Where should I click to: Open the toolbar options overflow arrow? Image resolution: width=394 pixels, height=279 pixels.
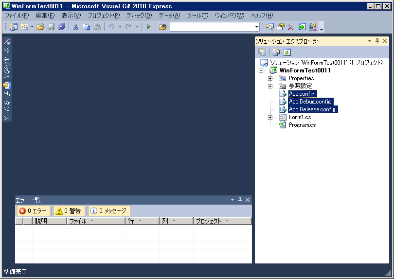pyautogui.click(x=322, y=28)
